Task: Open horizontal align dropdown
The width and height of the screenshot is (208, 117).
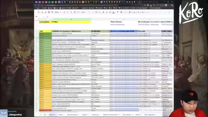Action: point(130,12)
